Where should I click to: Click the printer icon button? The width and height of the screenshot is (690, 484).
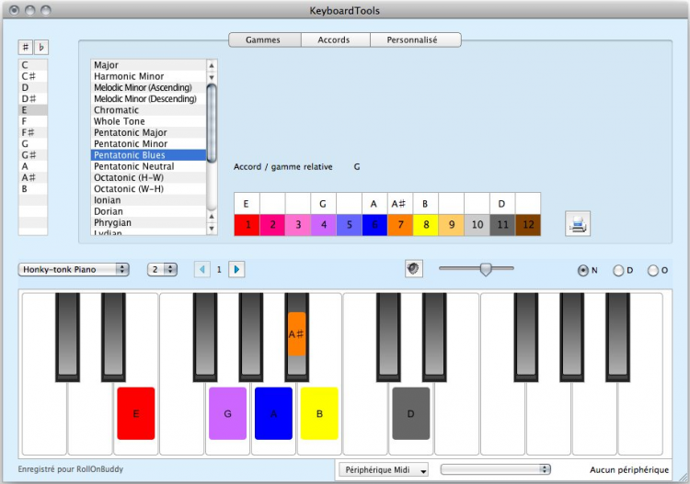click(578, 223)
